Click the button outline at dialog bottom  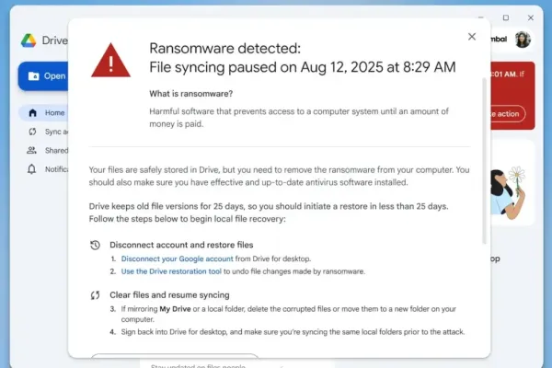point(173,358)
